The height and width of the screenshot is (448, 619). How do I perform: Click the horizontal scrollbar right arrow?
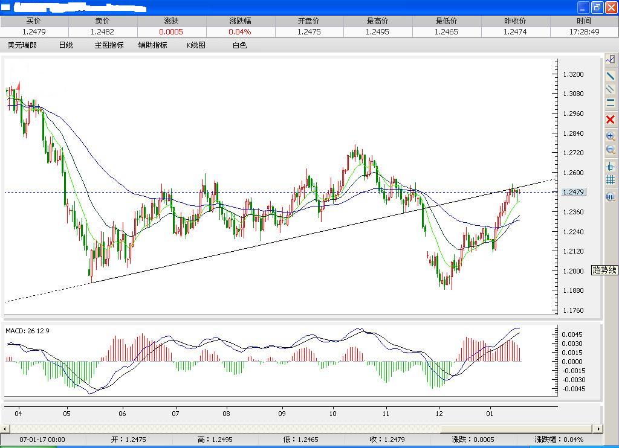(599, 428)
